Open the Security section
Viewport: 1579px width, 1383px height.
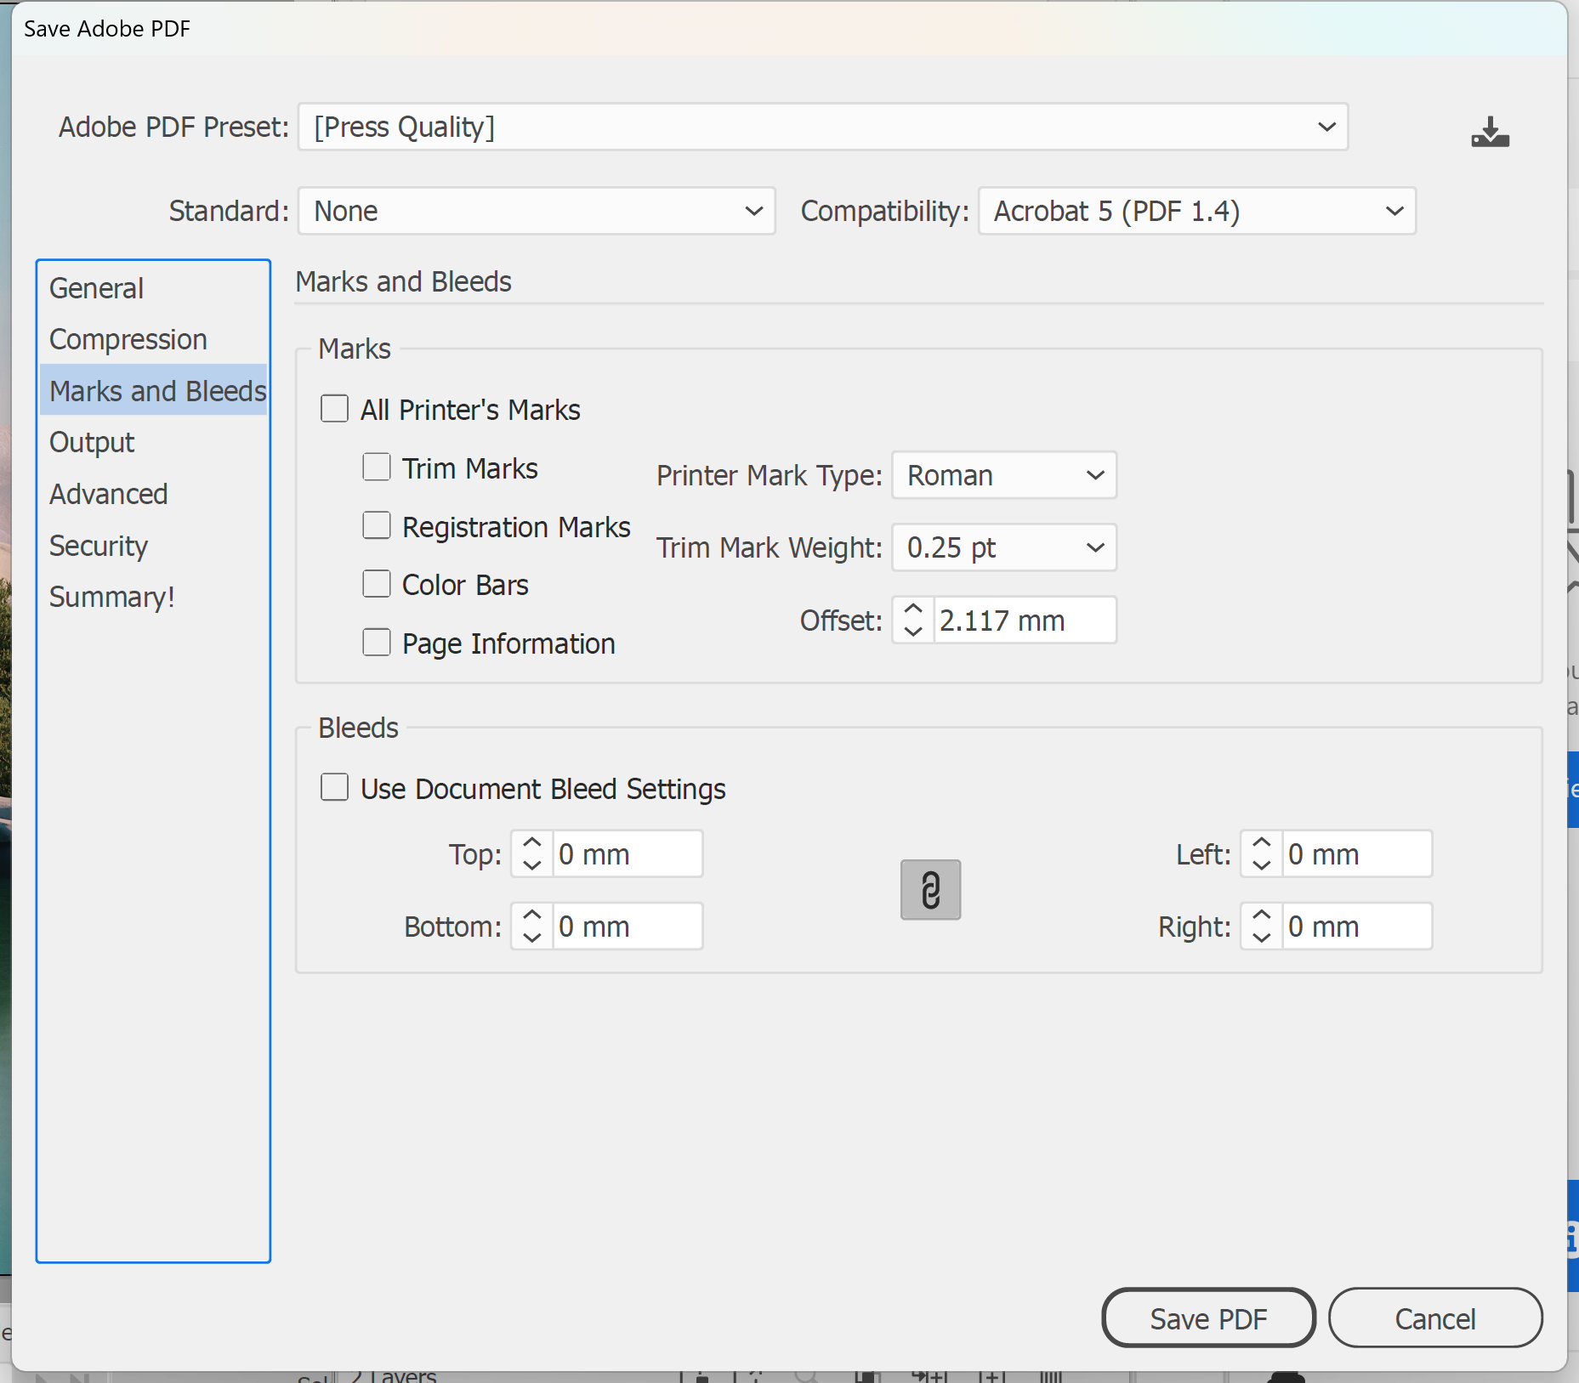(x=153, y=546)
